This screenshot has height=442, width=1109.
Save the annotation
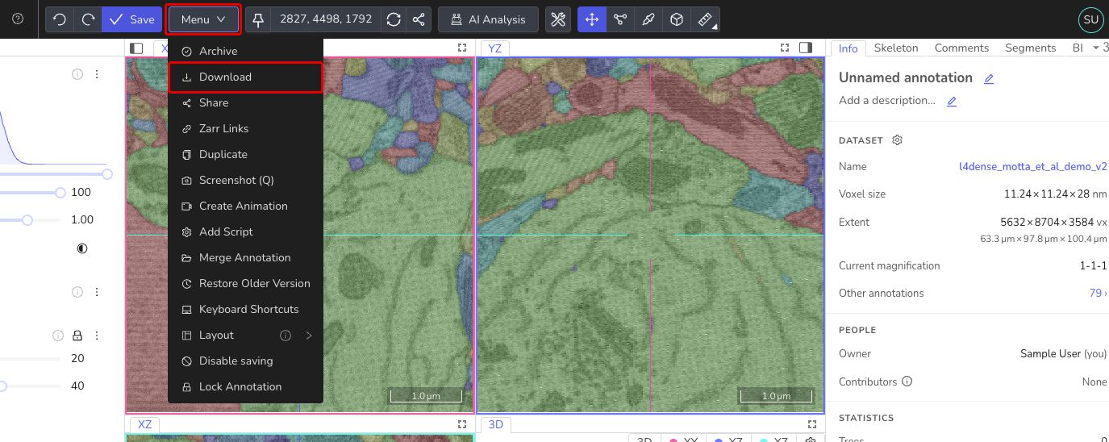pos(131,19)
